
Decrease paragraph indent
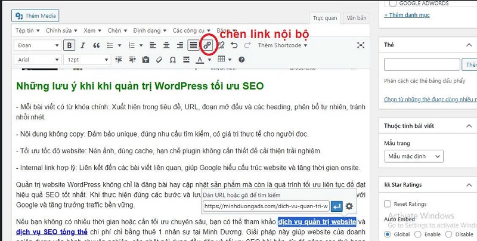click(x=119, y=60)
